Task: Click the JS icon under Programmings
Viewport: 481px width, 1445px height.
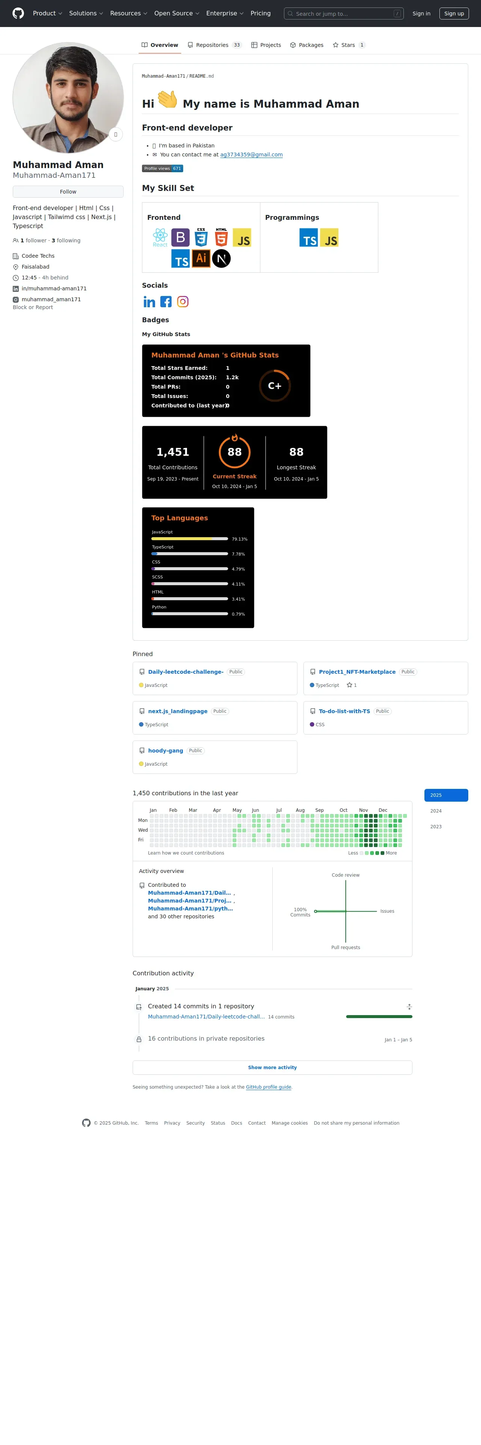Action: pyautogui.click(x=329, y=238)
